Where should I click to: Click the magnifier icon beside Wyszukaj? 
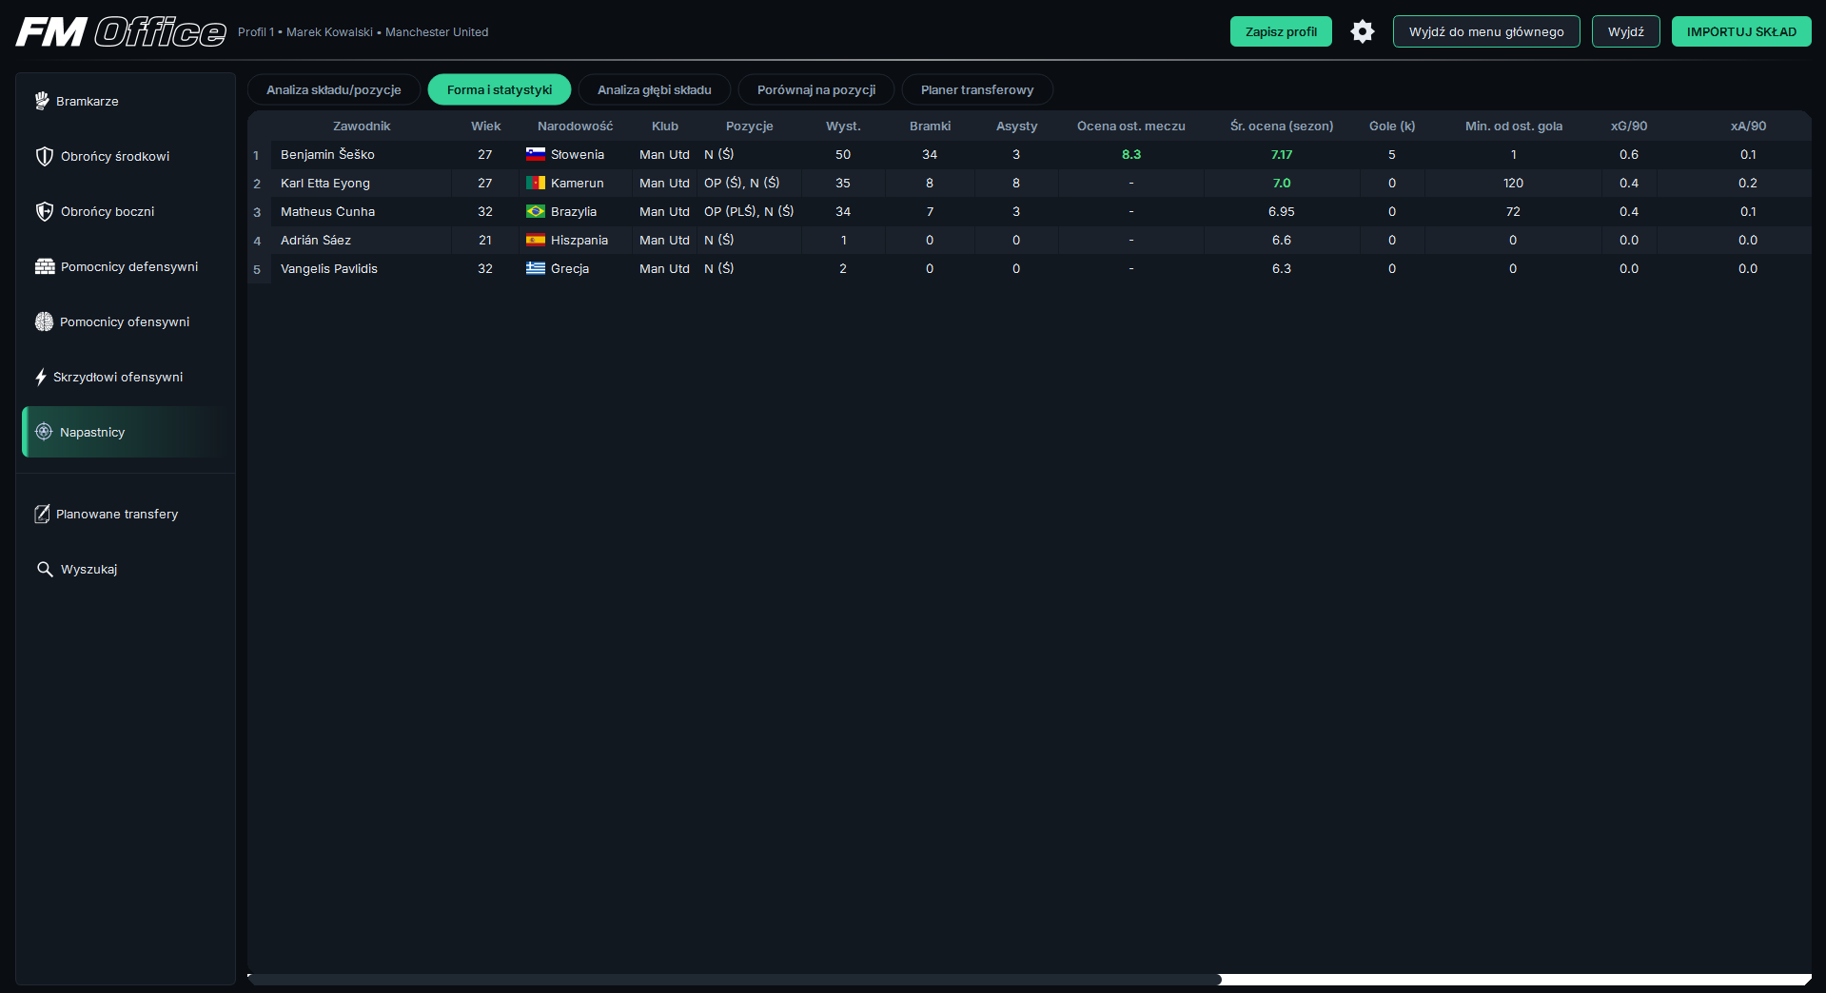pos(45,569)
